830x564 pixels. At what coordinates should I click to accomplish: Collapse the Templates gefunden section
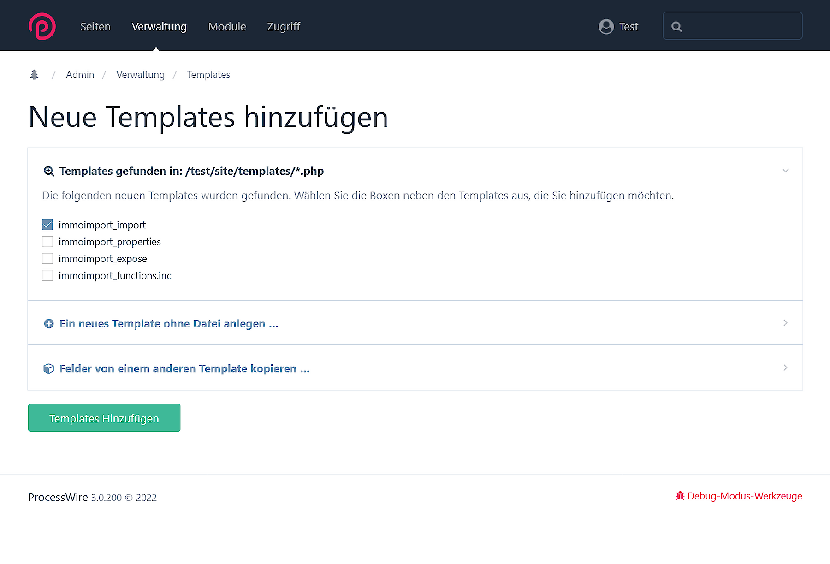click(786, 171)
